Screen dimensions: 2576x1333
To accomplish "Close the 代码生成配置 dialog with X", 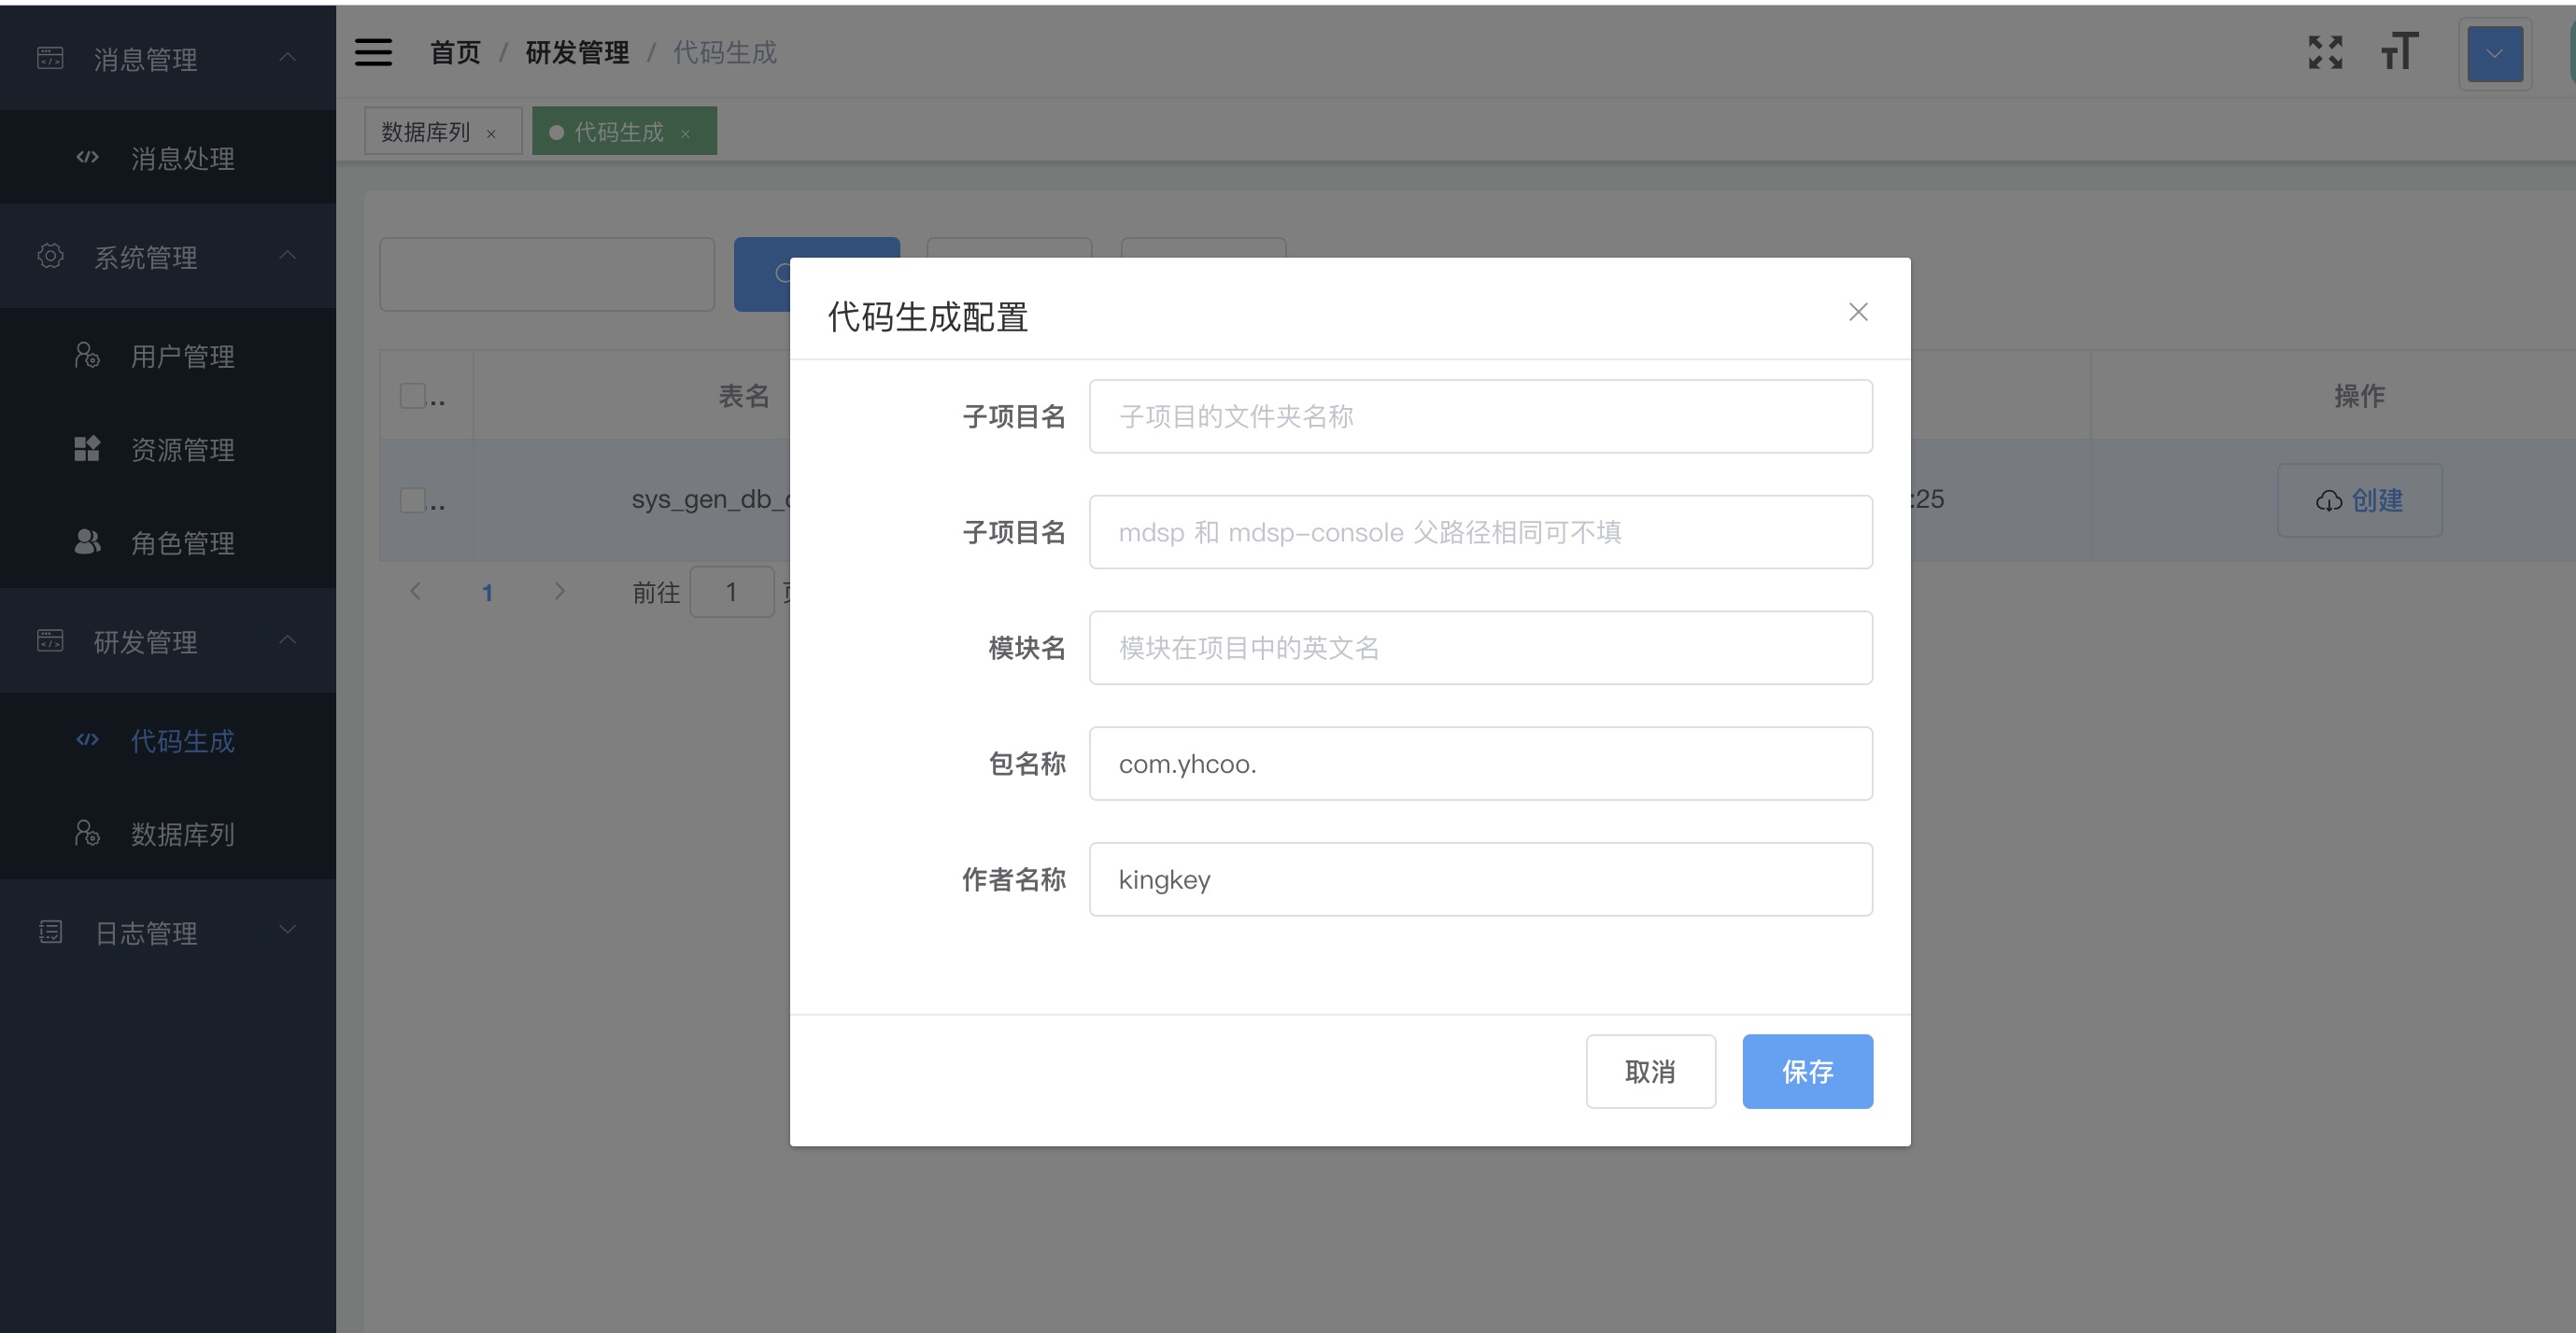I will (x=1858, y=313).
